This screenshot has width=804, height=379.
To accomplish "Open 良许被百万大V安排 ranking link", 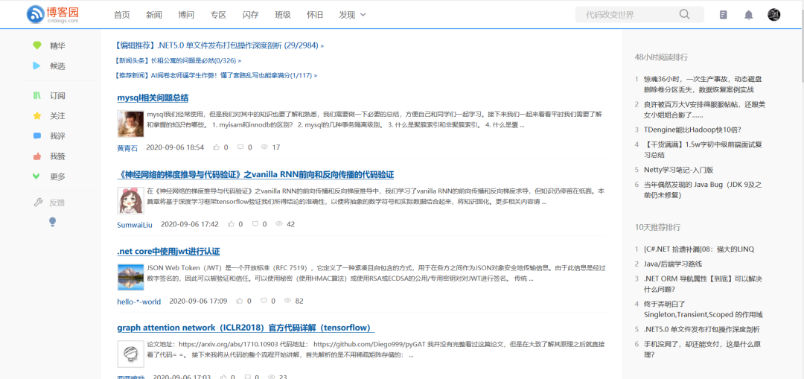I will pyautogui.click(x=704, y=109).
